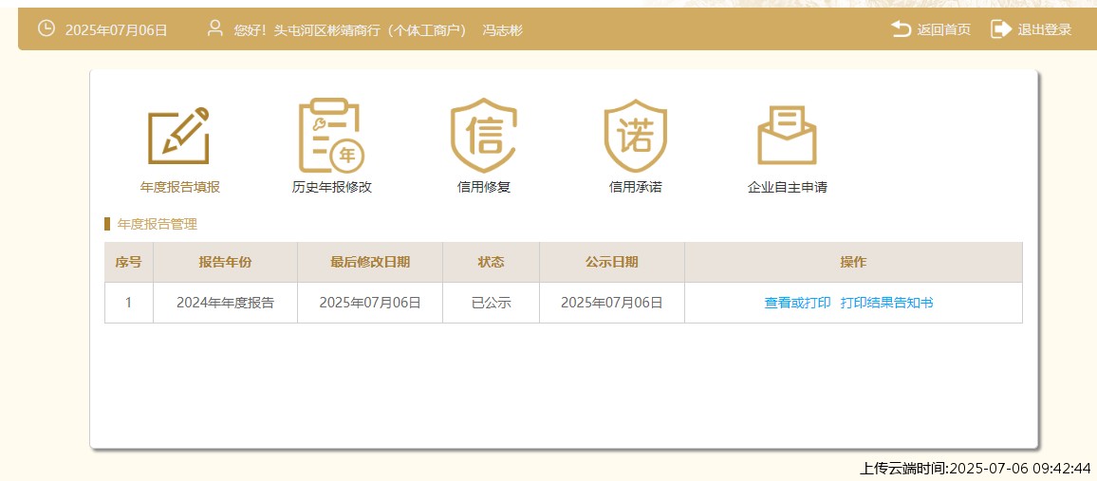Click the 序号 column header
This screenshot has width=1097, height=481.
point(129,262)
